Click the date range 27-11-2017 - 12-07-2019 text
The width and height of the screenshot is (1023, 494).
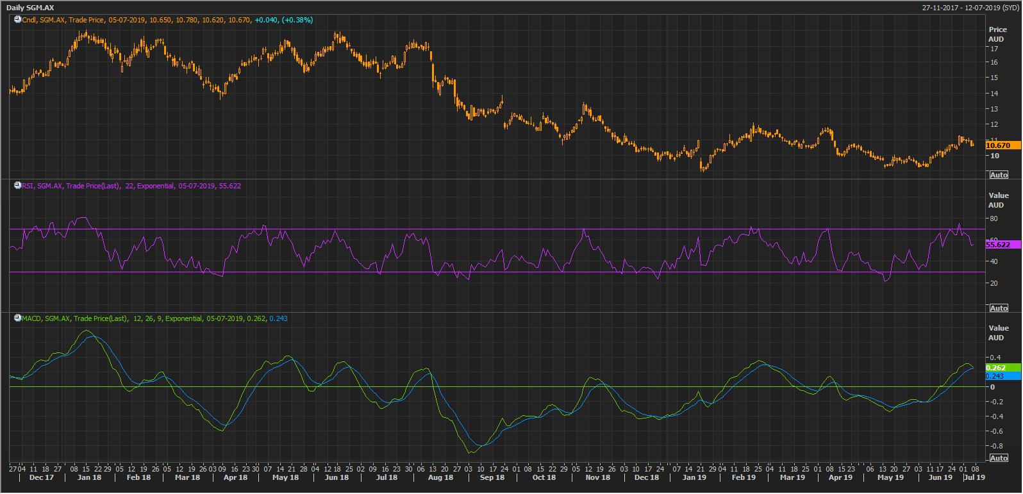(x=970, y=8)
